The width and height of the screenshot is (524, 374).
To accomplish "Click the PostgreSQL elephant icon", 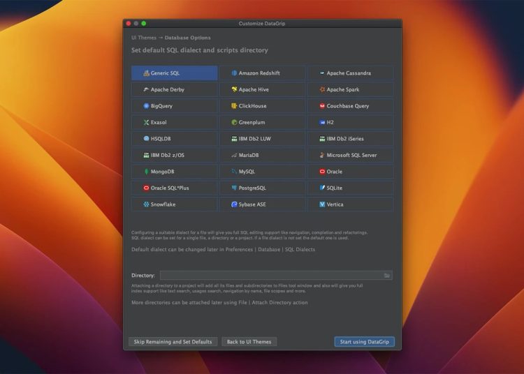I will point(235,188).
